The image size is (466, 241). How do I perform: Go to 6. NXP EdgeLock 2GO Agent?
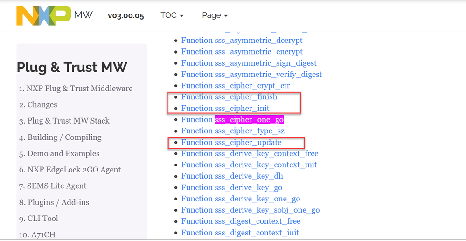pos(70,170)
